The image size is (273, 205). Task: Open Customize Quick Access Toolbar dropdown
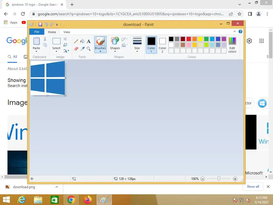point(57,25)
